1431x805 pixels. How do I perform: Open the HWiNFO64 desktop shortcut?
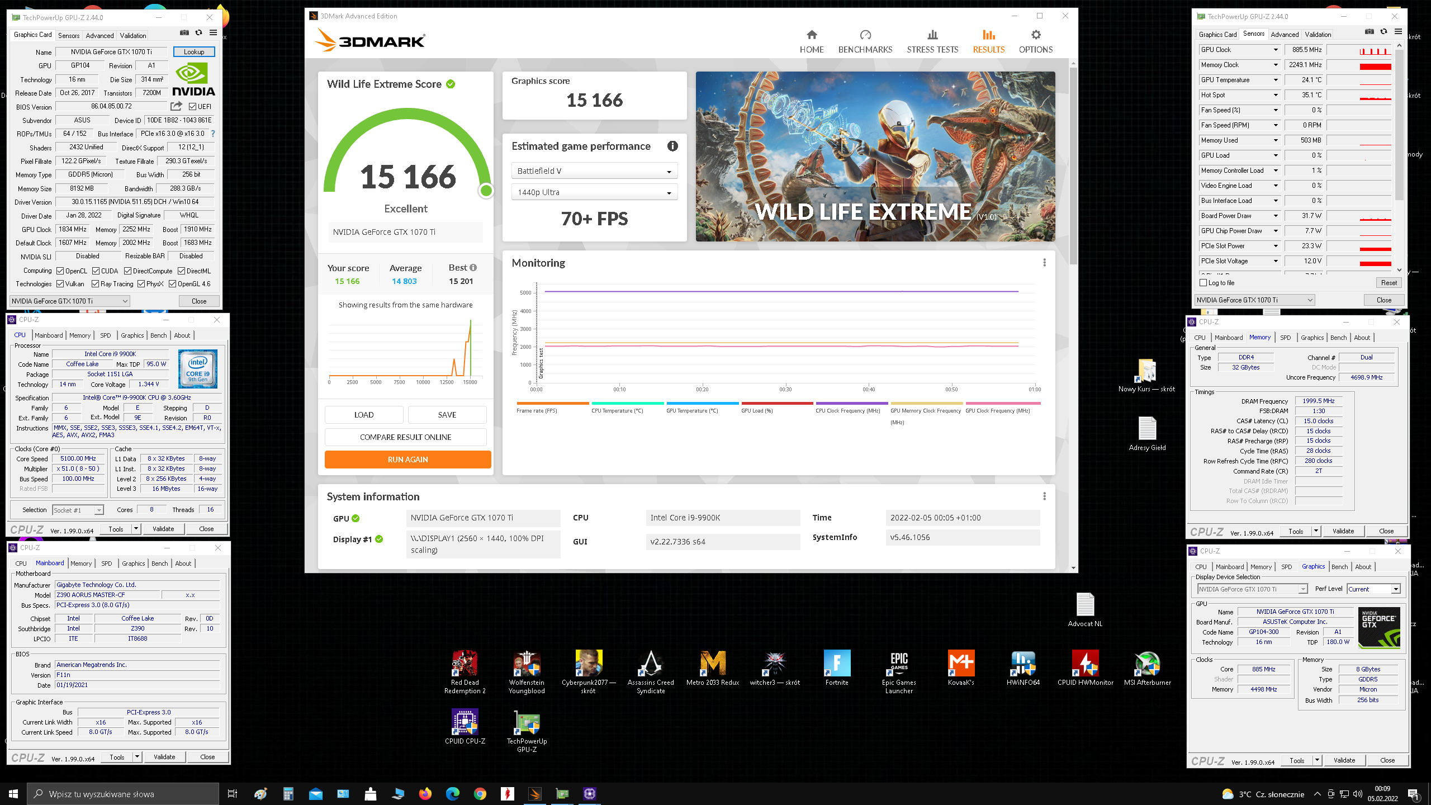(x=1023, y=669)
